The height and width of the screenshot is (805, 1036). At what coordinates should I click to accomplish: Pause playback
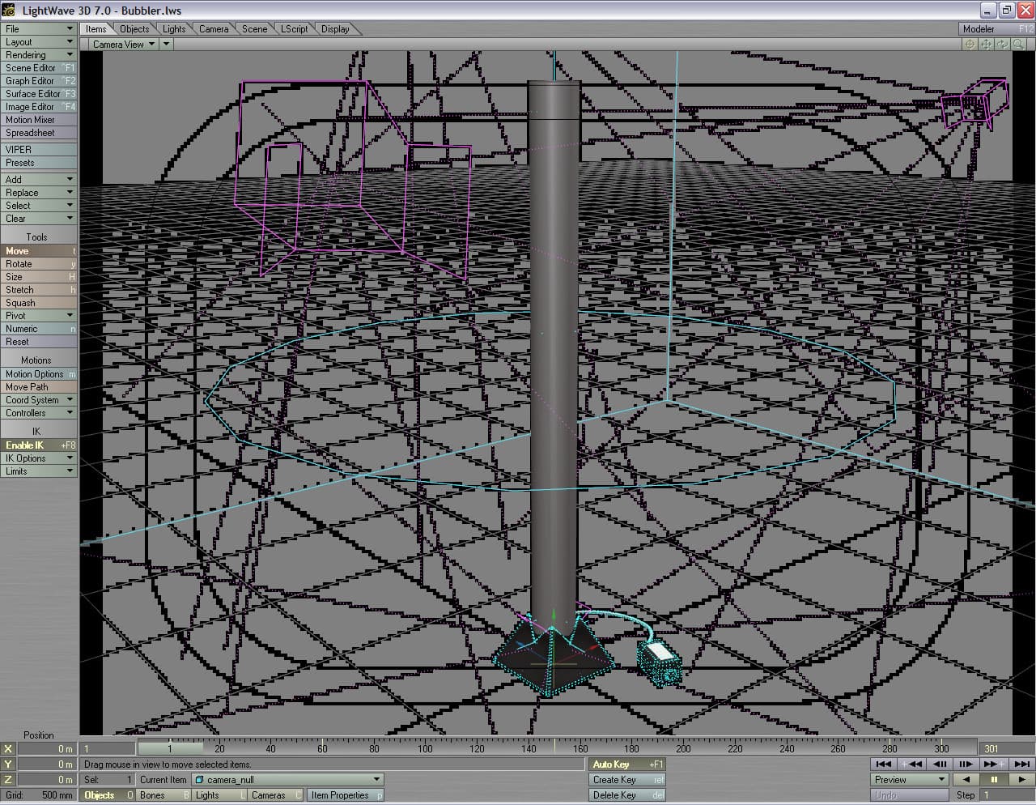point(993,780)
